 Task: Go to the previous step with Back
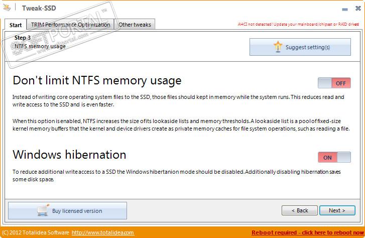[x=300, y=210]
